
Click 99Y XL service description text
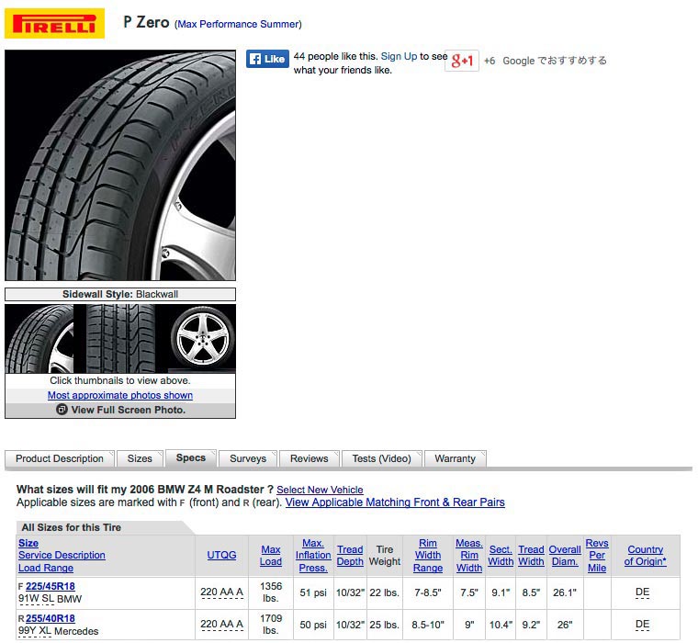coord(35,631)
